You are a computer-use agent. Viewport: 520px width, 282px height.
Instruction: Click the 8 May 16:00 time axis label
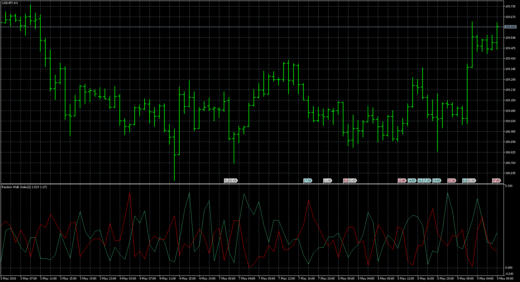click(426, 279)
